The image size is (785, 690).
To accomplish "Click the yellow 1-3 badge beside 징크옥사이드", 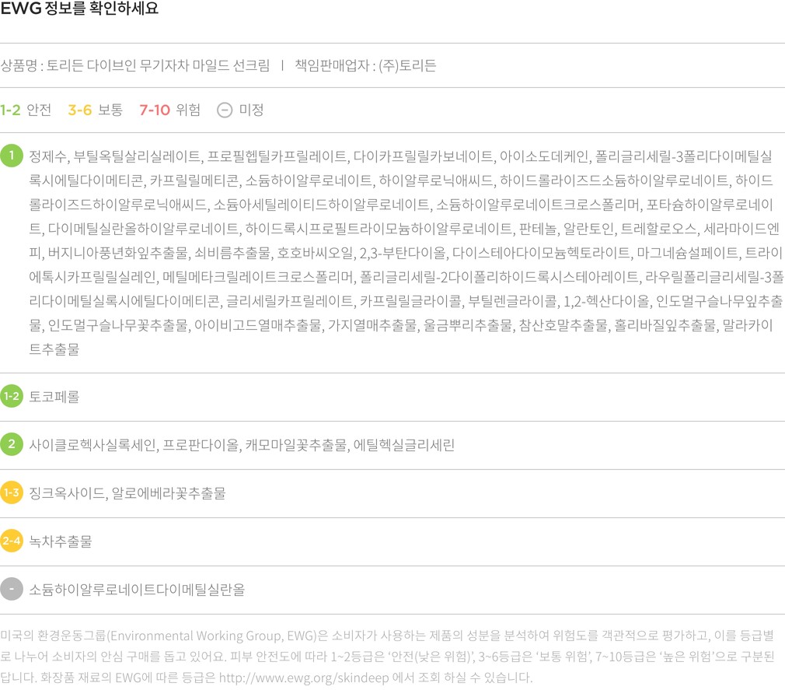I will (x=12, y=493).
